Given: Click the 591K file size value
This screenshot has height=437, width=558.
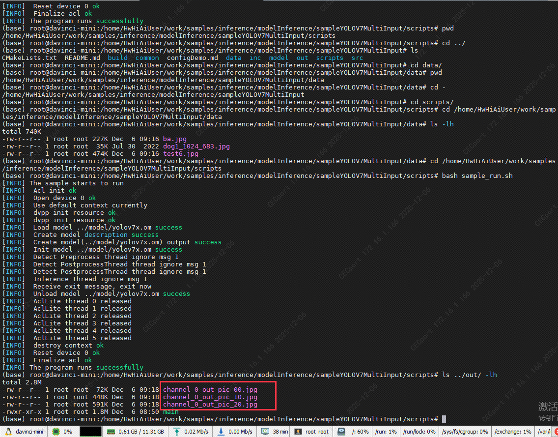Looking at the screenshot, I should pos(100,405).
